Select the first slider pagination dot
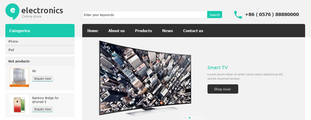Image resolution: width=311 pixels, height=120 pixels. point(185,118)
